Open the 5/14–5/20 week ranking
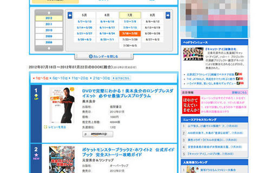This screenshot has width=277, height=173. click(x=84, y=28)
